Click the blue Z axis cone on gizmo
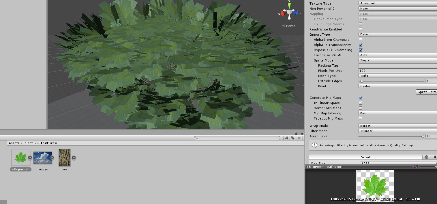The image size is (437, 204). tap(295, 13)
